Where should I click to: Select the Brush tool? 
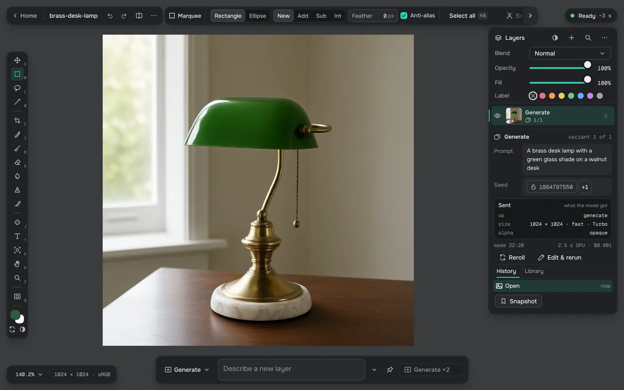tap(17, 148)
